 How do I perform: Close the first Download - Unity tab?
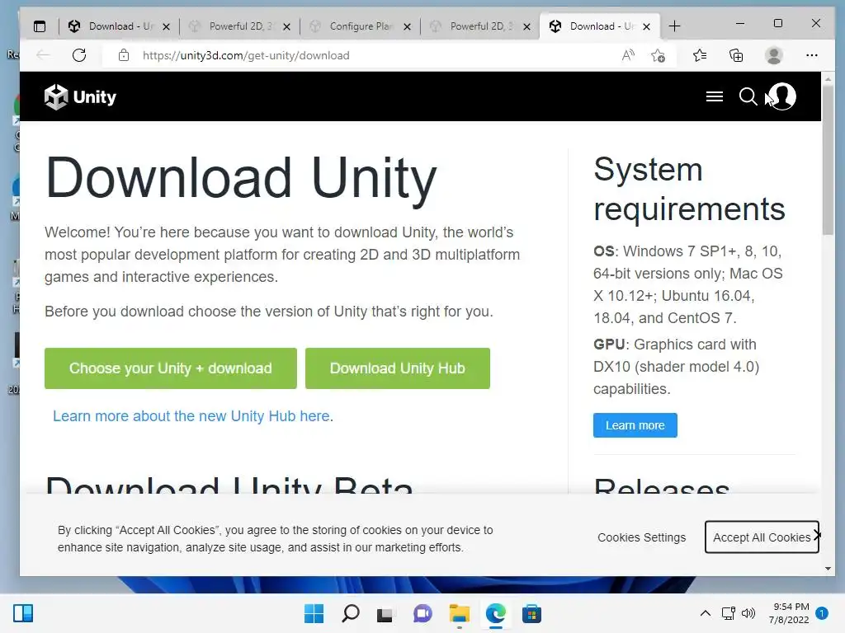pos(166,26)
